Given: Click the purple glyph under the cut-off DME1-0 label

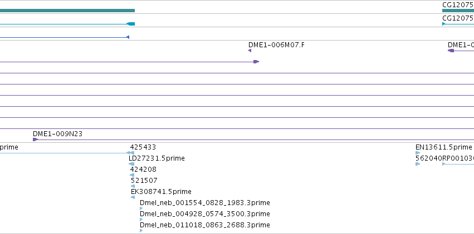Looking at the screenshot, I should click(451, 51).
